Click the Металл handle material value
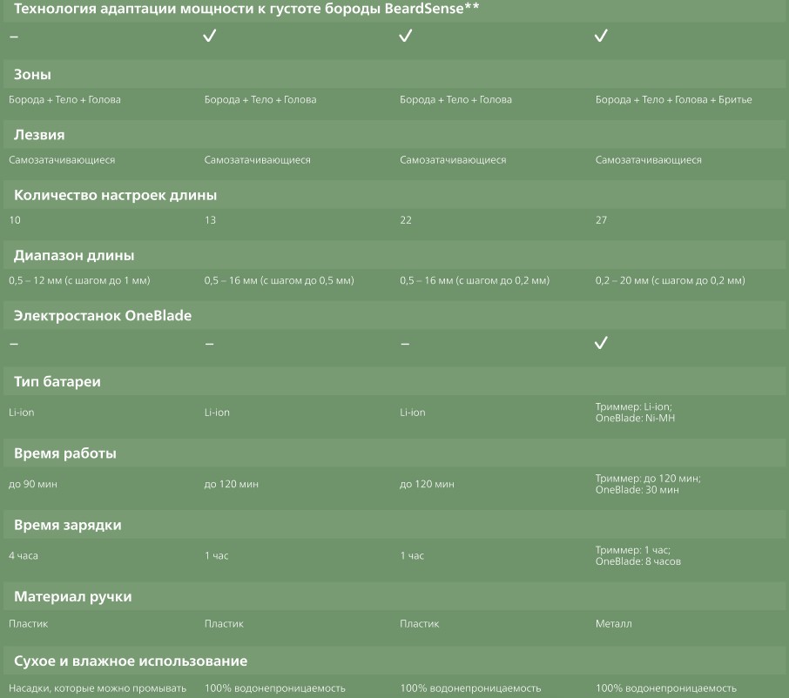The image size is (789, 698). (613, 624)
